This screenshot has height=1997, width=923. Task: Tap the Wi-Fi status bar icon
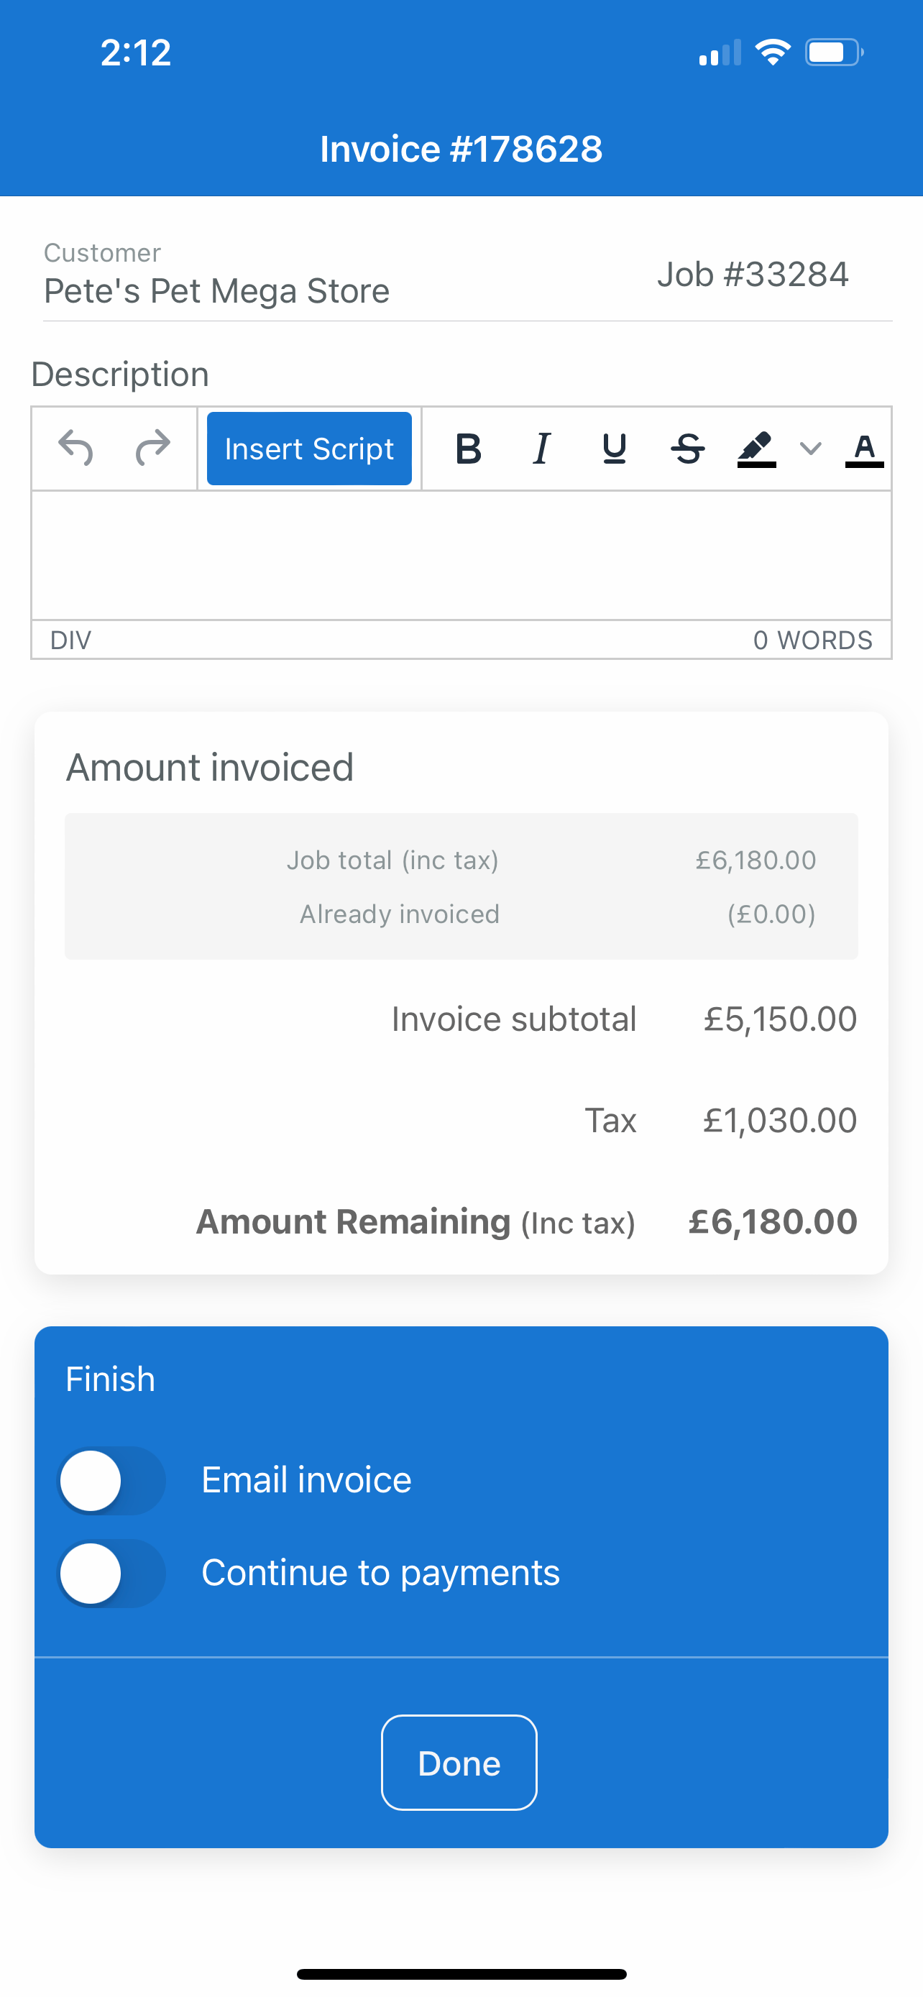[772, 52]
